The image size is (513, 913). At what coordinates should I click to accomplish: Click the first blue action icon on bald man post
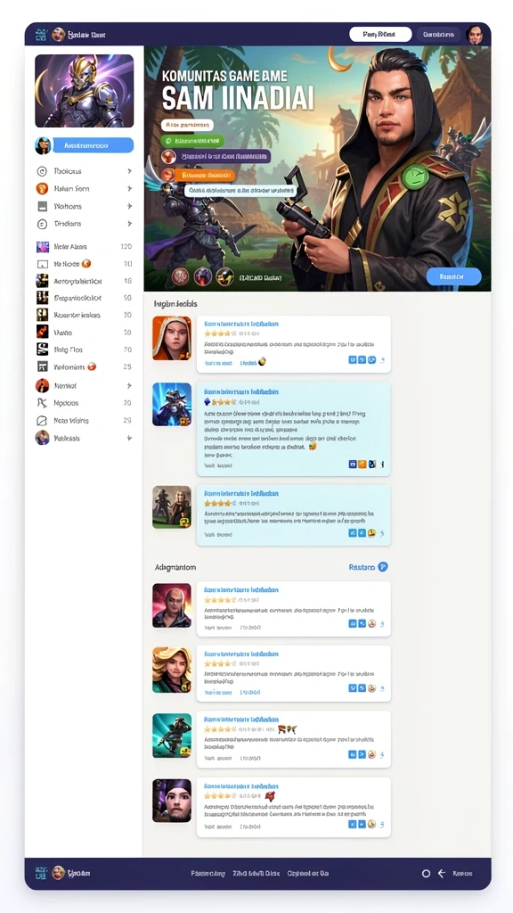[352, 623]
